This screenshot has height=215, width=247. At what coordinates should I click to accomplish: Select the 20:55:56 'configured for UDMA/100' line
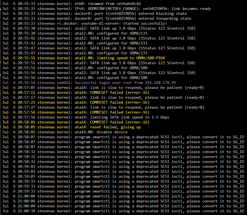pos(75,78)
